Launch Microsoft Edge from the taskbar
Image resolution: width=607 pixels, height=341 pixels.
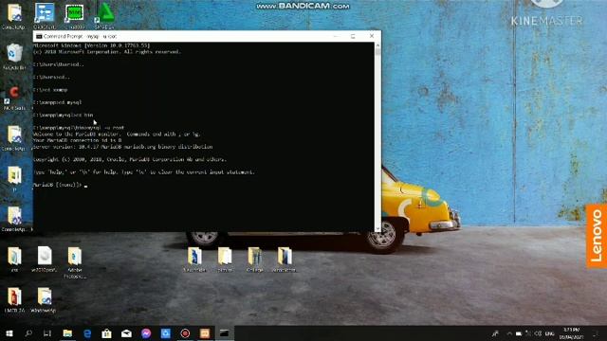tap(87, 333)
